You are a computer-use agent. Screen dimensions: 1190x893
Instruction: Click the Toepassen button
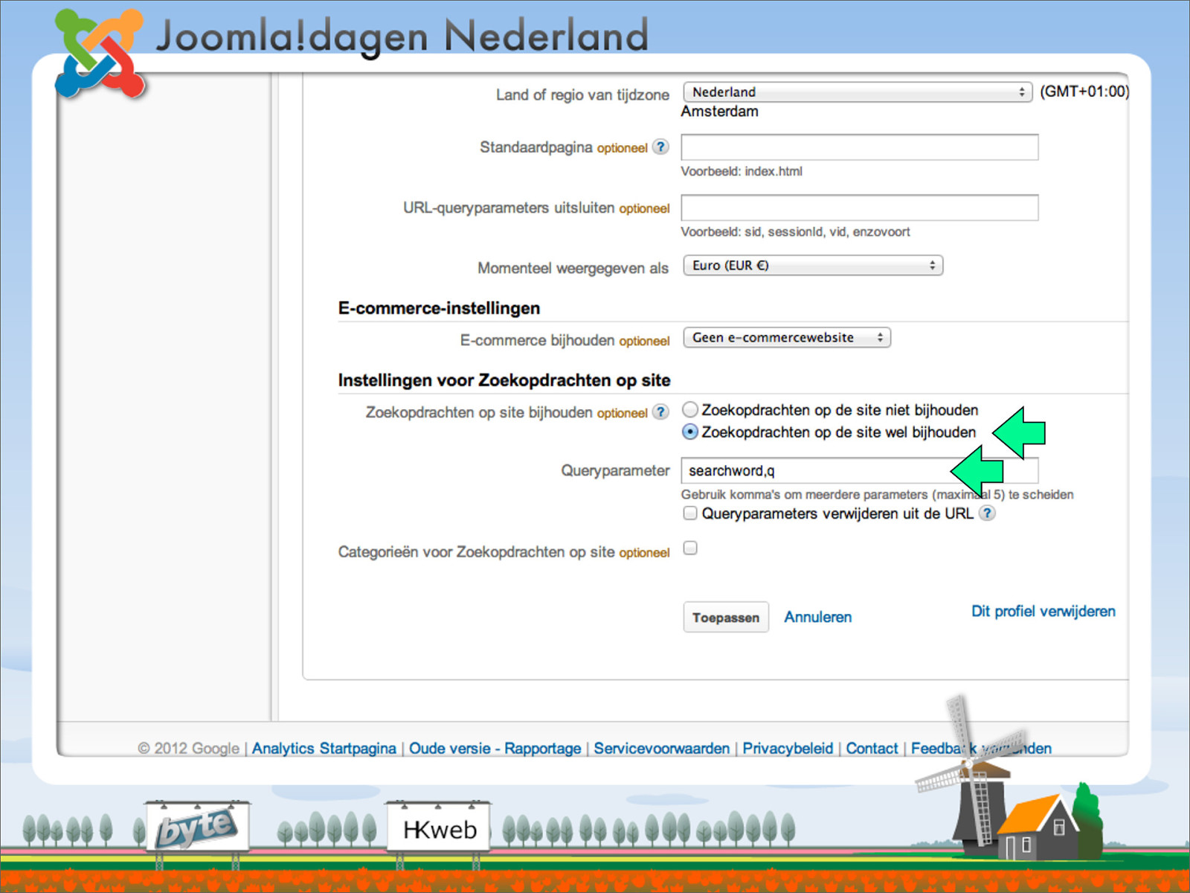726,617
